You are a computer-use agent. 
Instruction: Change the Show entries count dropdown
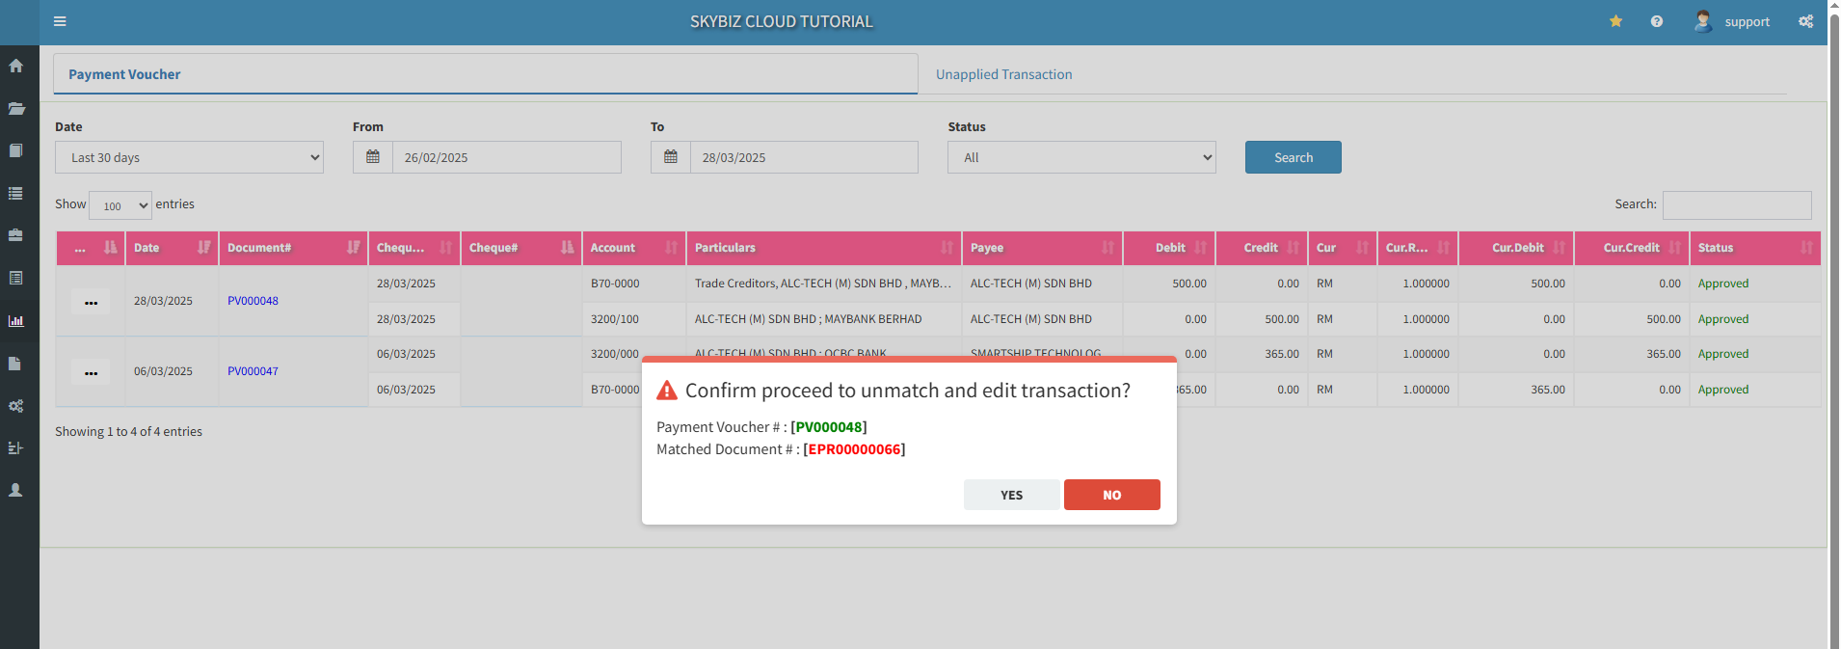[x=120, y=205]
